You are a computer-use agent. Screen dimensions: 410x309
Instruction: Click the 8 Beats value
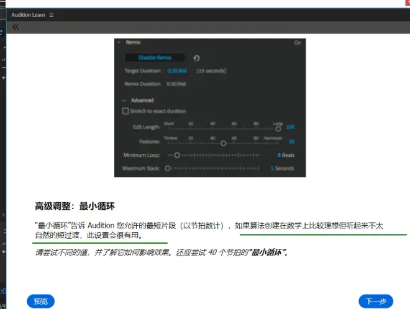[x=286, y=155]
